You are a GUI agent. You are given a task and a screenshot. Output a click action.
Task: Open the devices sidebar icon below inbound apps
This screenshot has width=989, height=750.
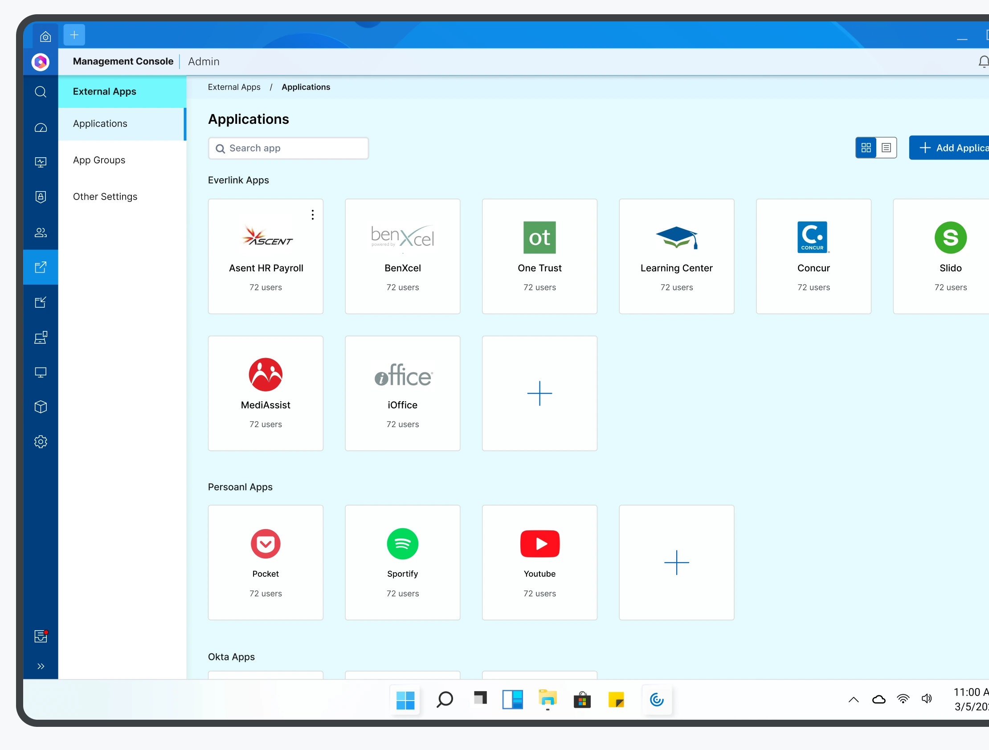pos(41,338)
